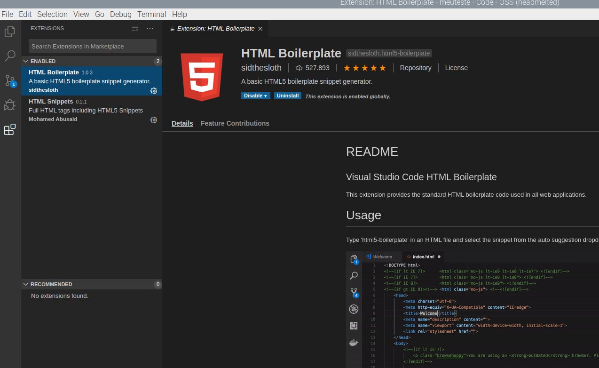
Task: Click the five-star rating
Action: (x=365, y=68)
